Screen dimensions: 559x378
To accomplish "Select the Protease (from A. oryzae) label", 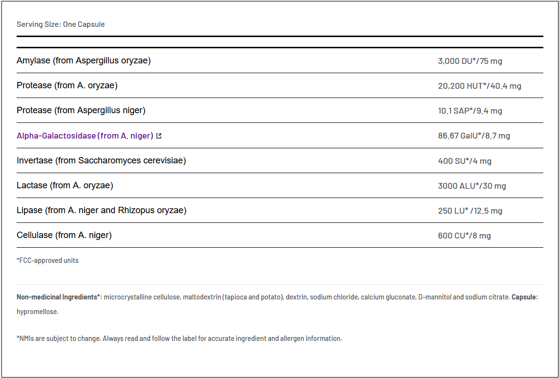I will (x=67, y=85).
